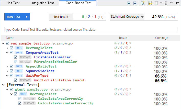The height and width of the screenshot is (109, 181).
Task: Select the CalculatePerimeterCorrectly testcase
Action: click(66, 103)
